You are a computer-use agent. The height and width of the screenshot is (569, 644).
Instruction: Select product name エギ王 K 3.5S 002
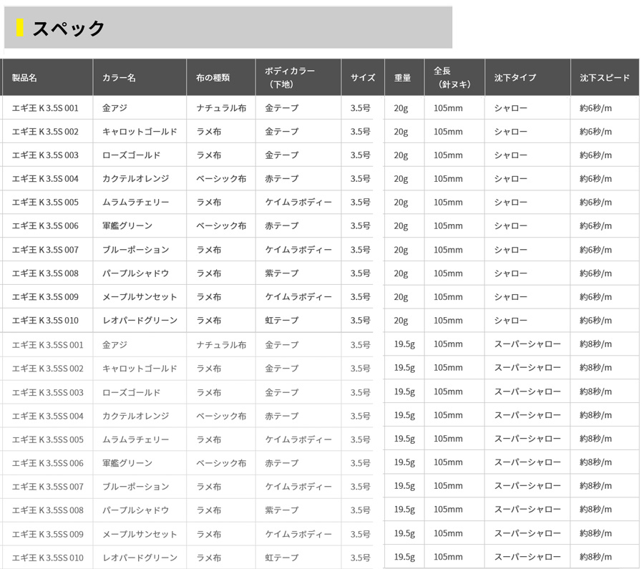point(45,132)
